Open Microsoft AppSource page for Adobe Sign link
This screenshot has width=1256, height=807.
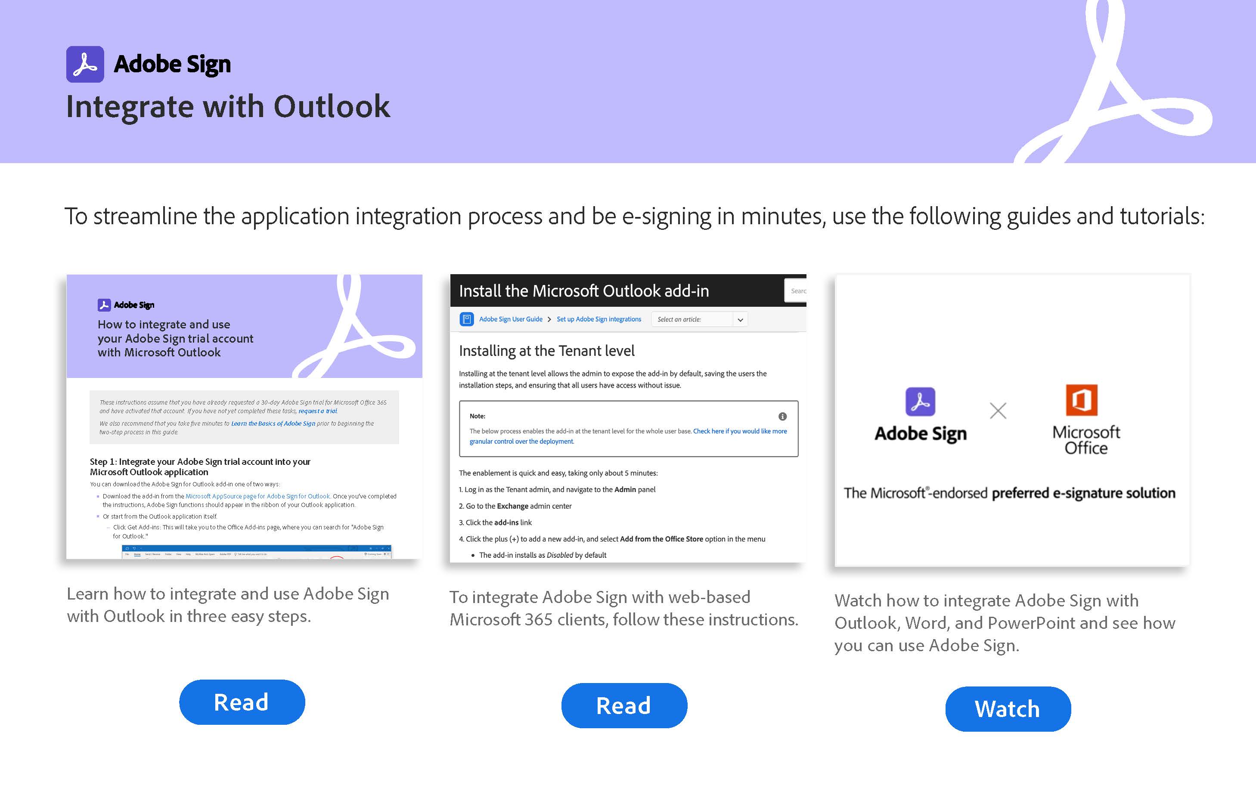click(x=258, y=496)
